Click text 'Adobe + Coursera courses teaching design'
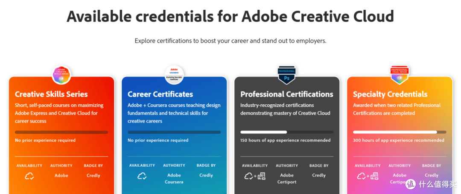461x194 pixels. (174, 105)
